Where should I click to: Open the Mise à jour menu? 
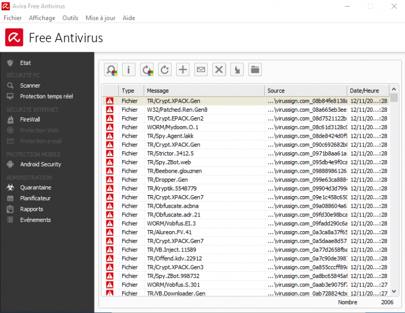coord(101,18)
